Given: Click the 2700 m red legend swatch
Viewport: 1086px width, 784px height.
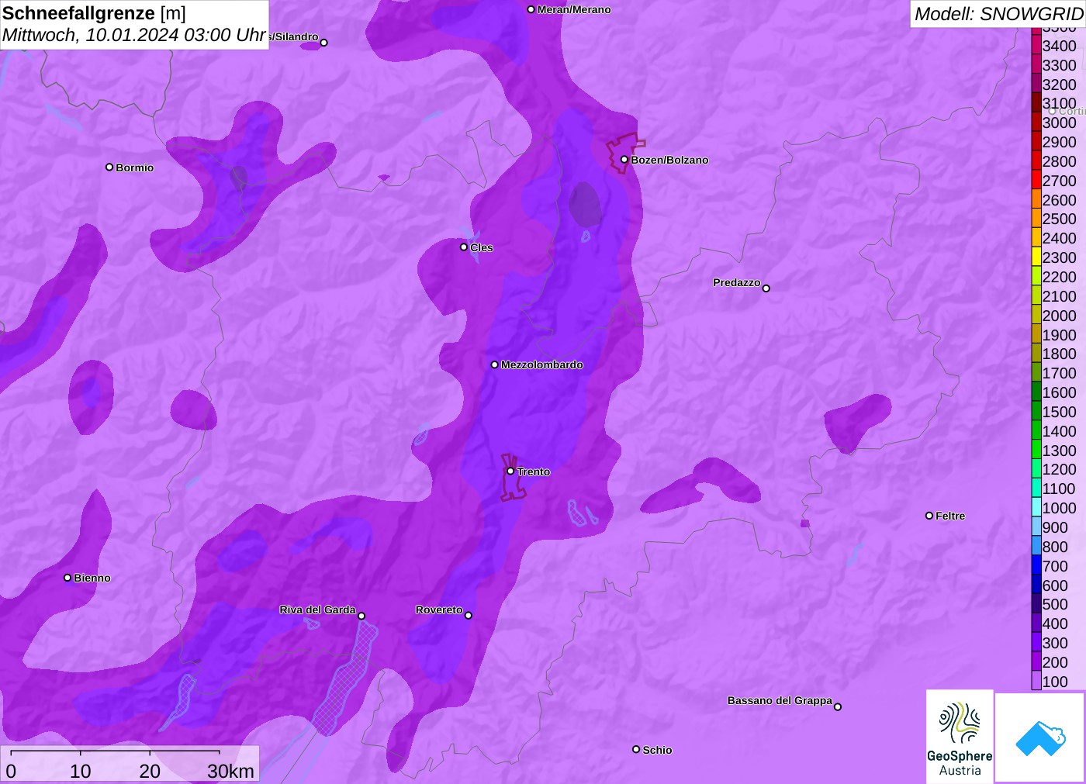Looking at the screenshot, I should tap(1036, 180).
